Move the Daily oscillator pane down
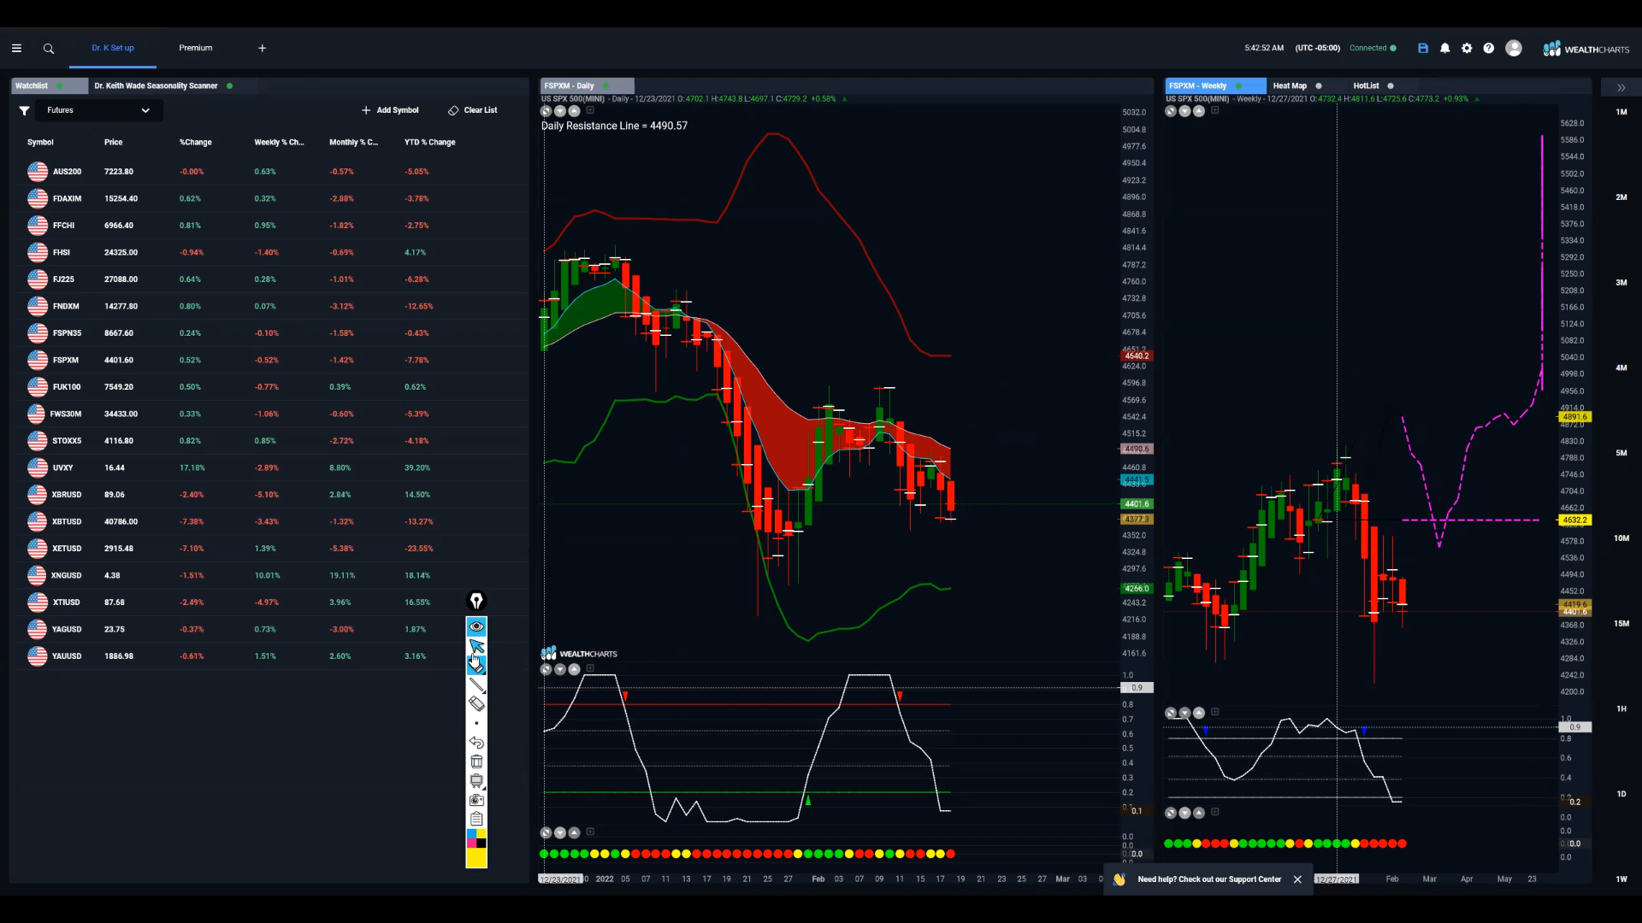 coord(560,669)
